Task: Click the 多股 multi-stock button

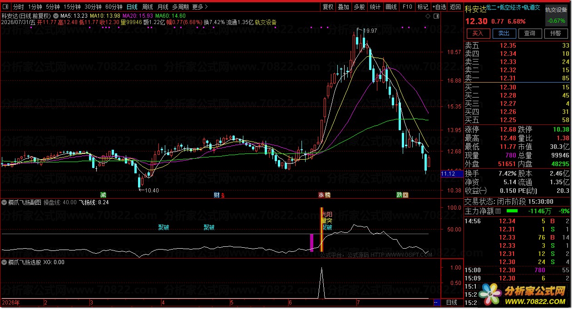Action: coord(359,7)
